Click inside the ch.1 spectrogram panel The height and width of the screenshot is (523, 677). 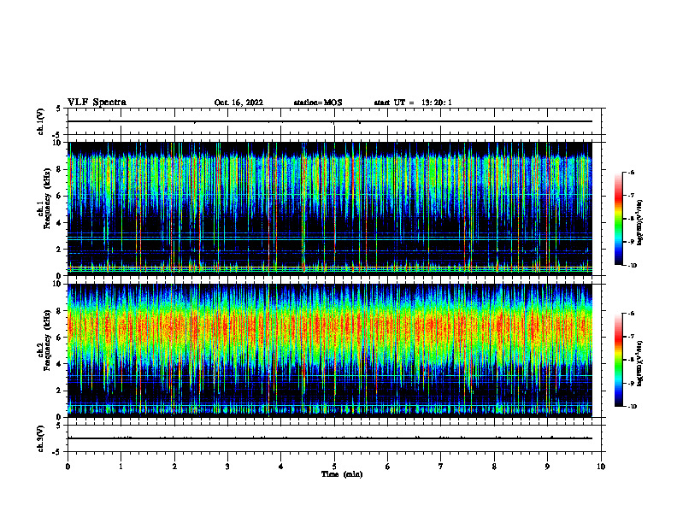[x=330, y=209]
